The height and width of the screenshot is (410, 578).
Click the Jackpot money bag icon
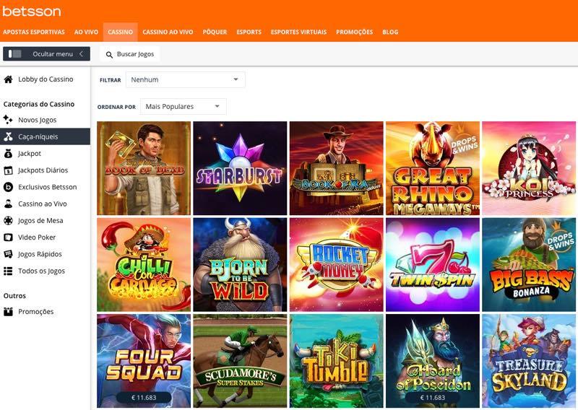[8, 154]
